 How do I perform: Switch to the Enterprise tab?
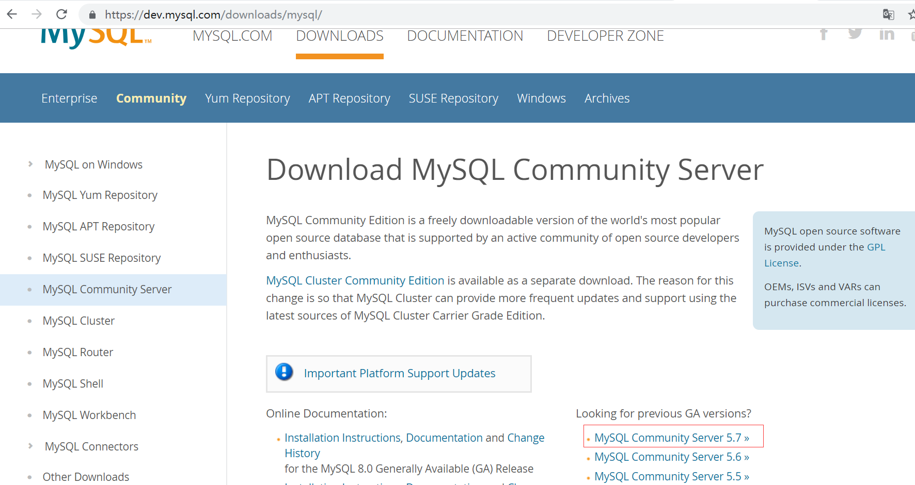click(x=69, y=98)
